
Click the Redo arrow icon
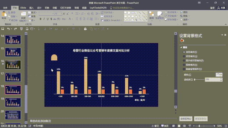point(15,29)
